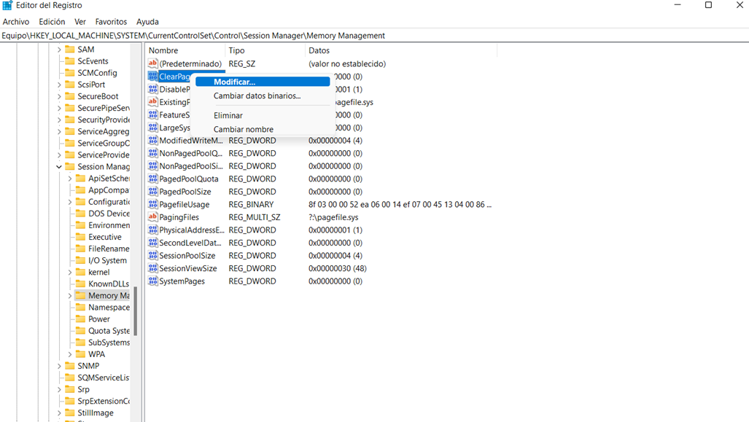
Task: Click the Memory Management folder icon
Action: tap(80, 295)
